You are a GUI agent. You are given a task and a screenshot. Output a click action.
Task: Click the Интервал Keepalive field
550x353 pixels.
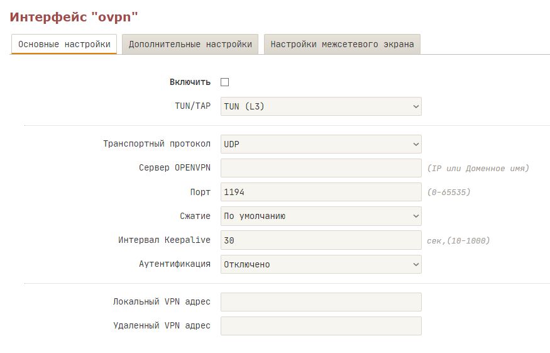321,240
